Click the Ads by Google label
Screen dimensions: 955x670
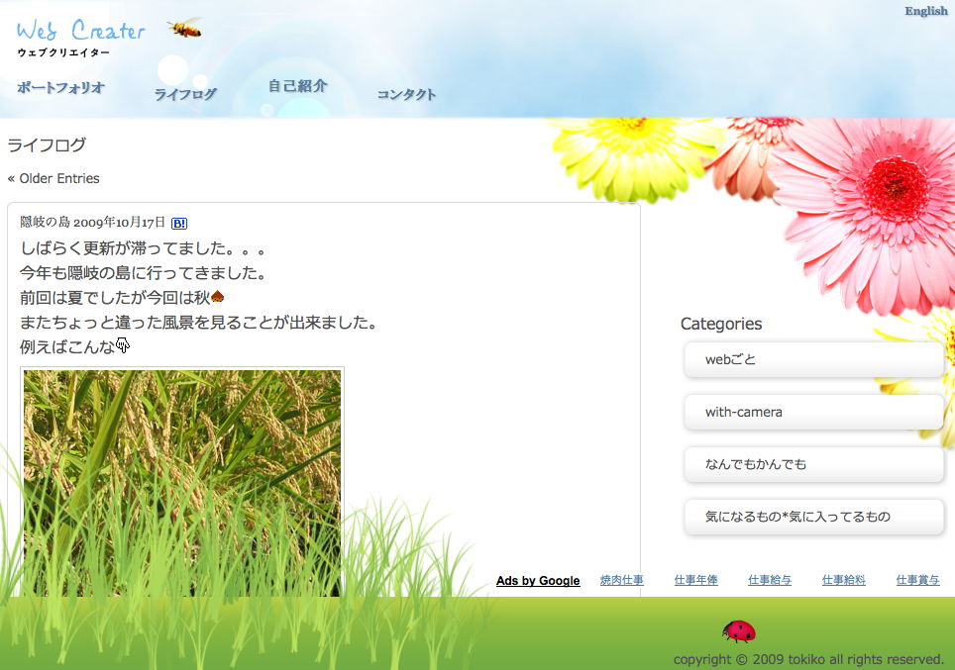(x=538, y=581)
